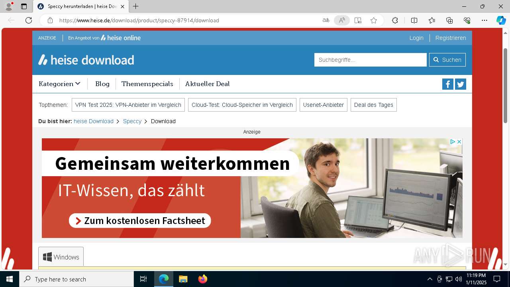Open a new browser tab
510x287 pixels.
pos(136,6)
